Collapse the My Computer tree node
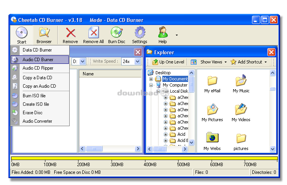Viewport: 287px width, 185px height. point(151,85)
